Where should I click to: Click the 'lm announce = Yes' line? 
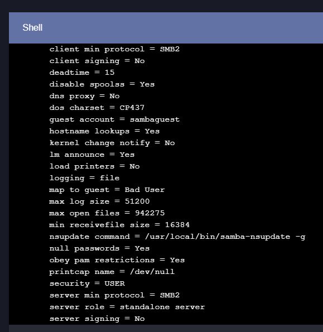(92, 155)
